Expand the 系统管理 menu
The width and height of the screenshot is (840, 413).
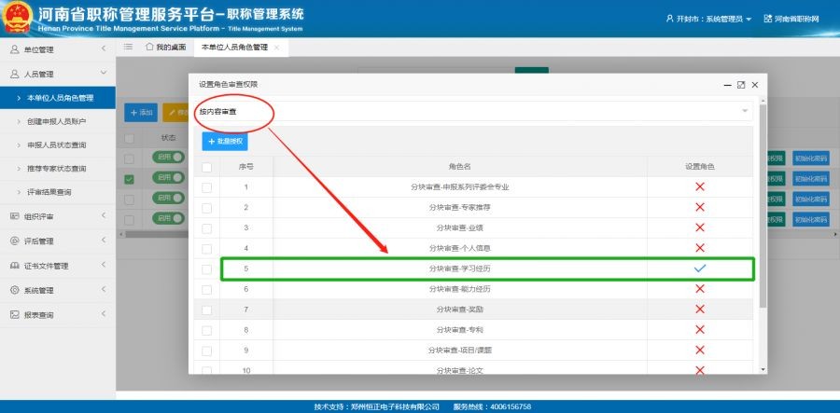pos(104,289)
